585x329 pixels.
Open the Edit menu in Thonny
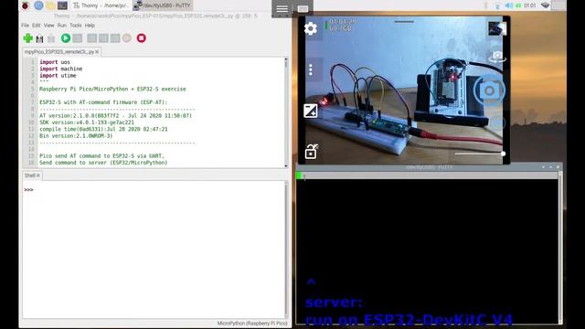click(x=37, y=26)
